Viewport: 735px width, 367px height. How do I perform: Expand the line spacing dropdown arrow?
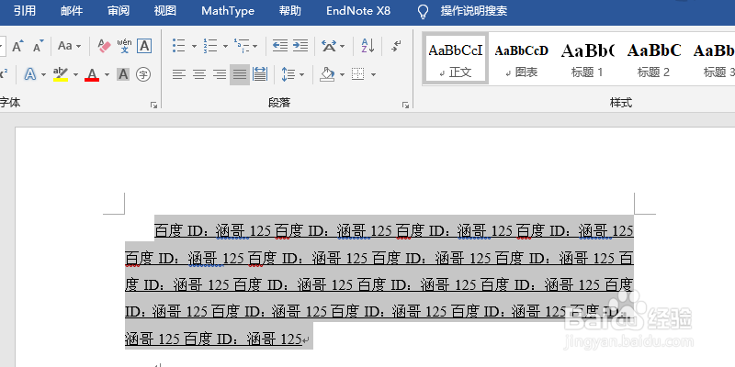[301, 74]
